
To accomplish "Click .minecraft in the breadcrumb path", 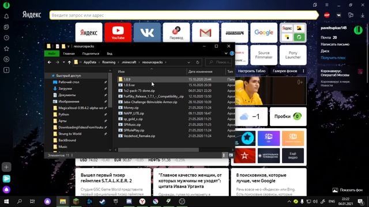I will coord(129,62).
